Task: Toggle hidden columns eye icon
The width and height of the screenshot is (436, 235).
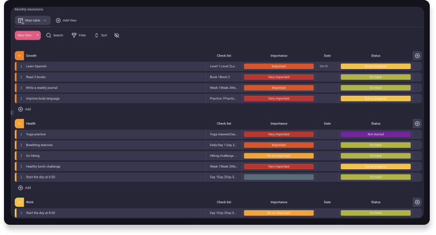Action: tap(117, 35)
